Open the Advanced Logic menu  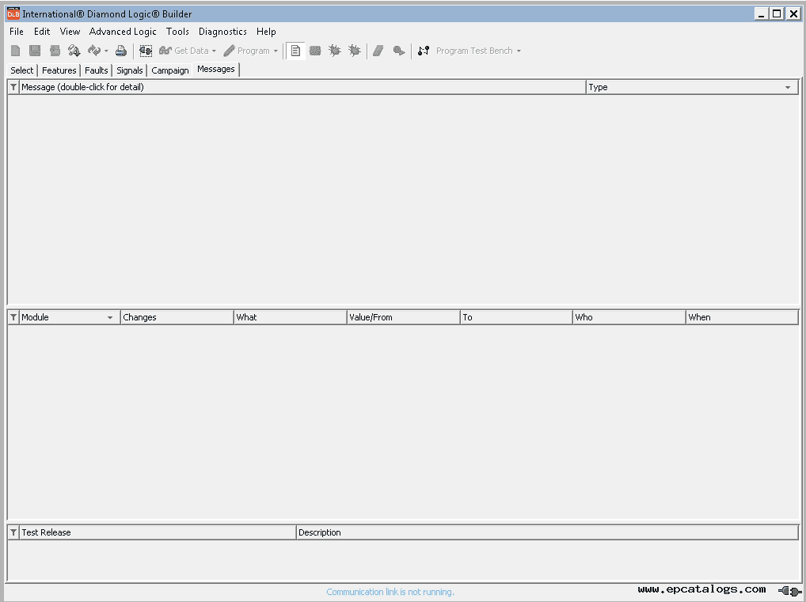123,32
